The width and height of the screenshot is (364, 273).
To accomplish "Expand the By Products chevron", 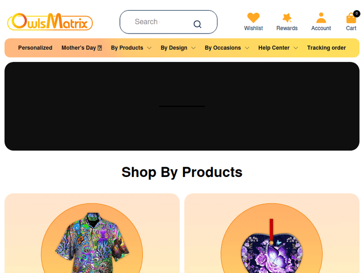I will tap(149, 48).
